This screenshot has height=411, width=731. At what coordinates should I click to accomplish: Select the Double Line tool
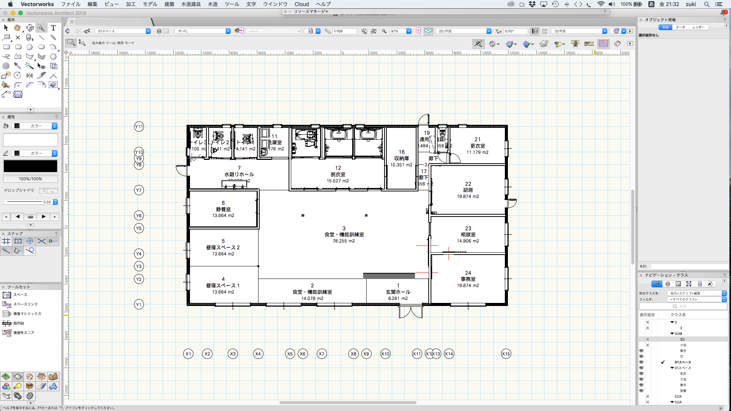(x=53, y=37)
